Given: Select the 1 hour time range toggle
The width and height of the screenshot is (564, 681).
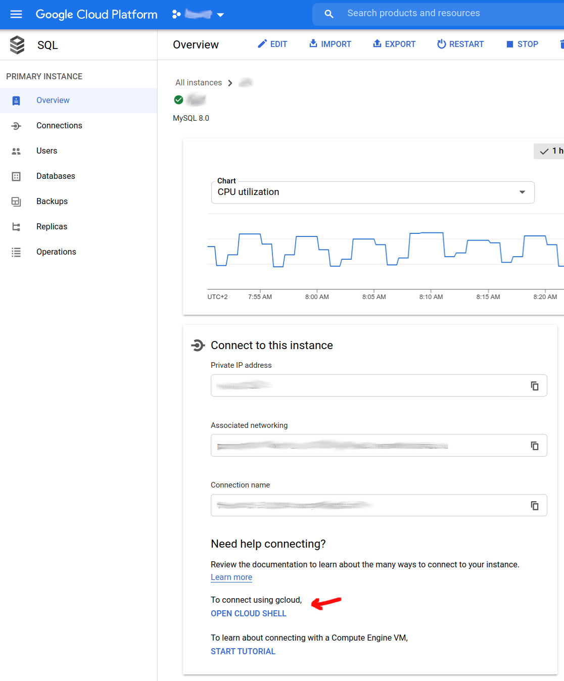Looking at the screenshot, I should 550,151.
